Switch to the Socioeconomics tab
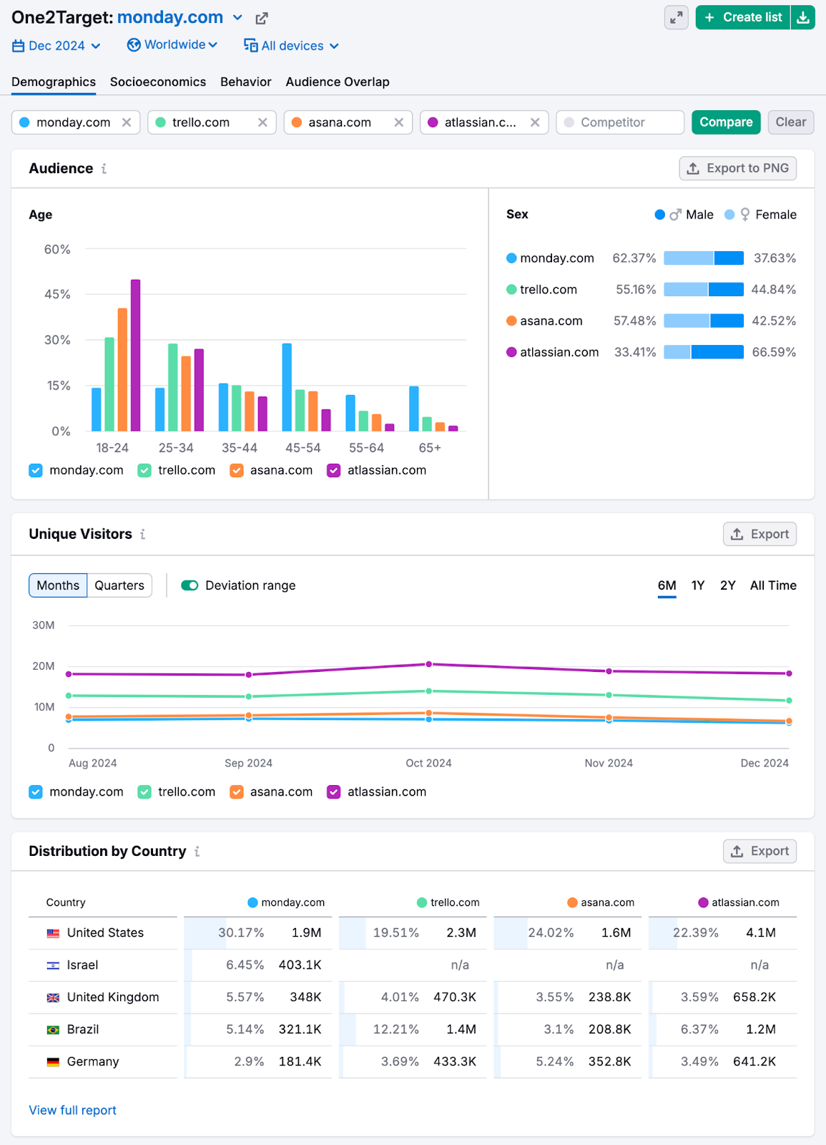Viewport: 826px width, 1145px height. pyautogui.click(x=158, y=82)
